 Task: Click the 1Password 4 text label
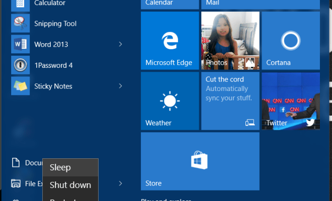[53, 65]
